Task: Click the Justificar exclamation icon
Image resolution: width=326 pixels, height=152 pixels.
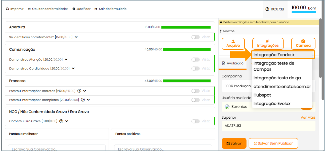Action: [x=74, y=9]
